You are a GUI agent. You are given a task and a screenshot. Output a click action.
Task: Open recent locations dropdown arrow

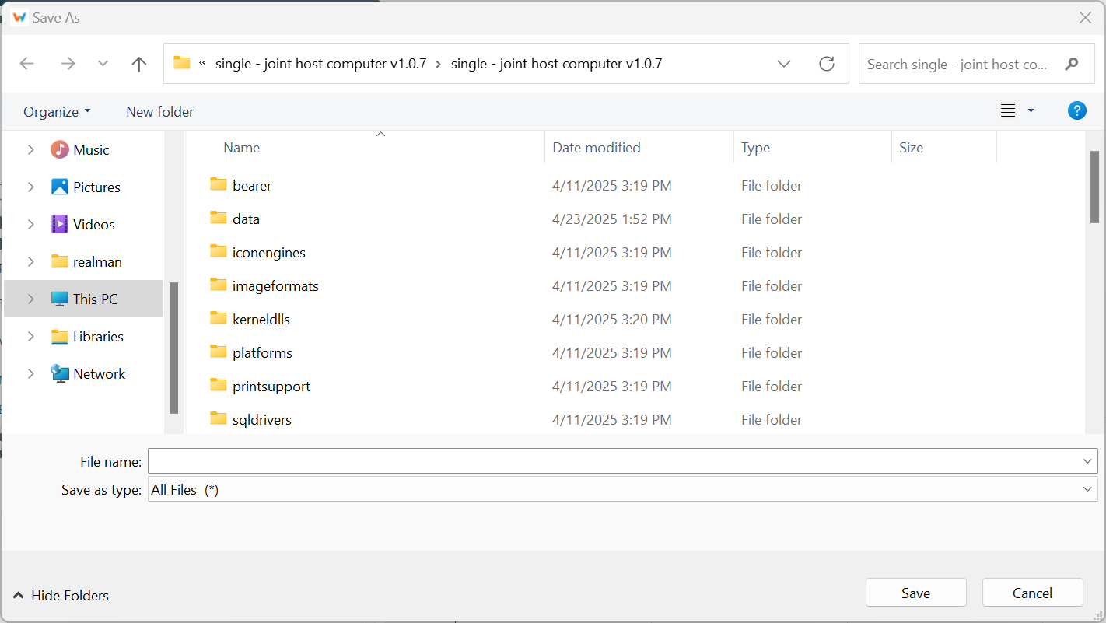coord(103,64)
